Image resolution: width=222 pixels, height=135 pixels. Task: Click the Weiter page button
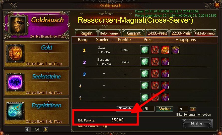pyautogui.click(x=165, y=109)
